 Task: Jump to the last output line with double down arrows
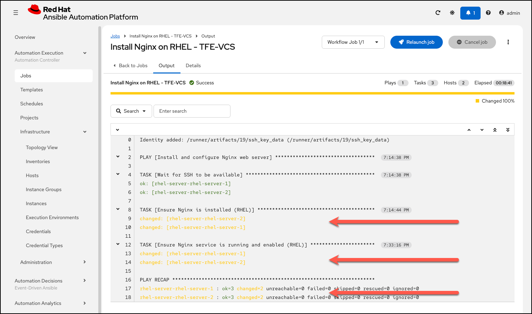(x=508, y=130)
